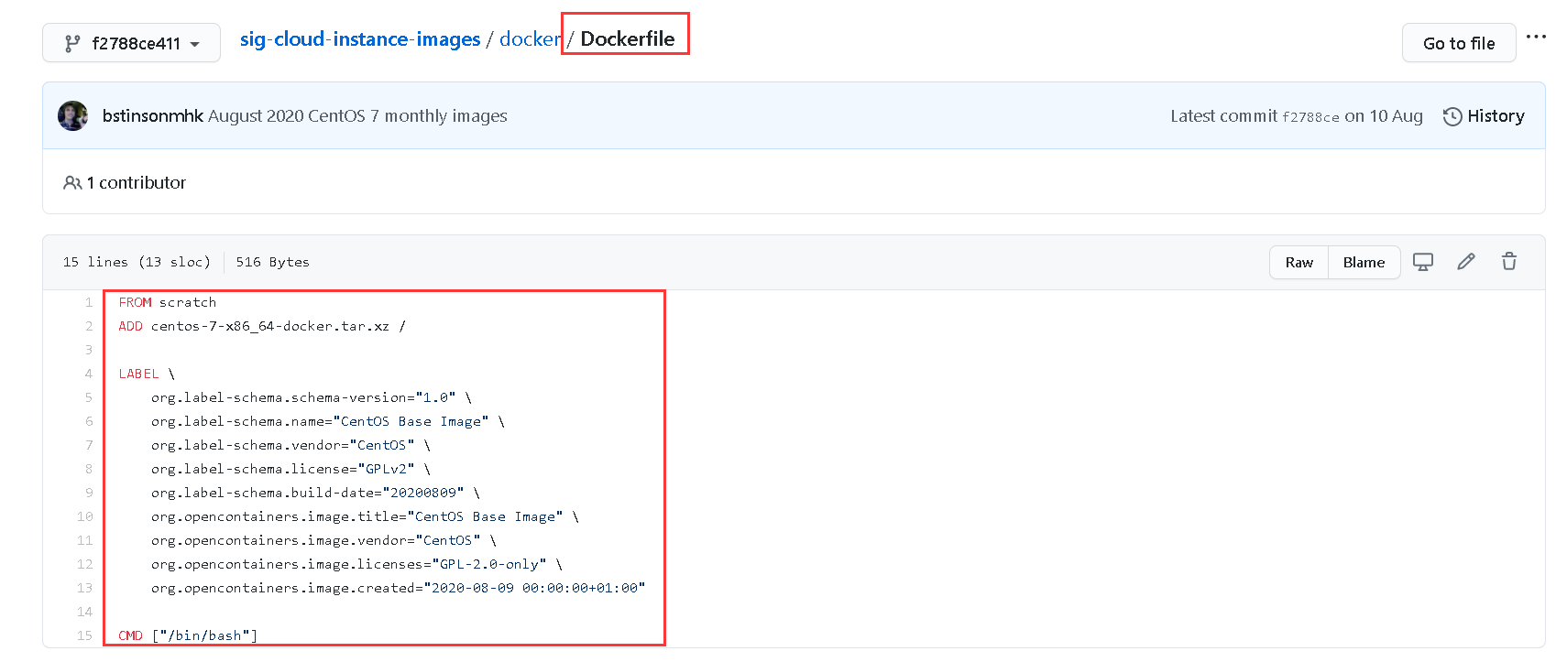Open the bstinsonmhk user profile link
The image size is (1567, 662).
[152, 116]
